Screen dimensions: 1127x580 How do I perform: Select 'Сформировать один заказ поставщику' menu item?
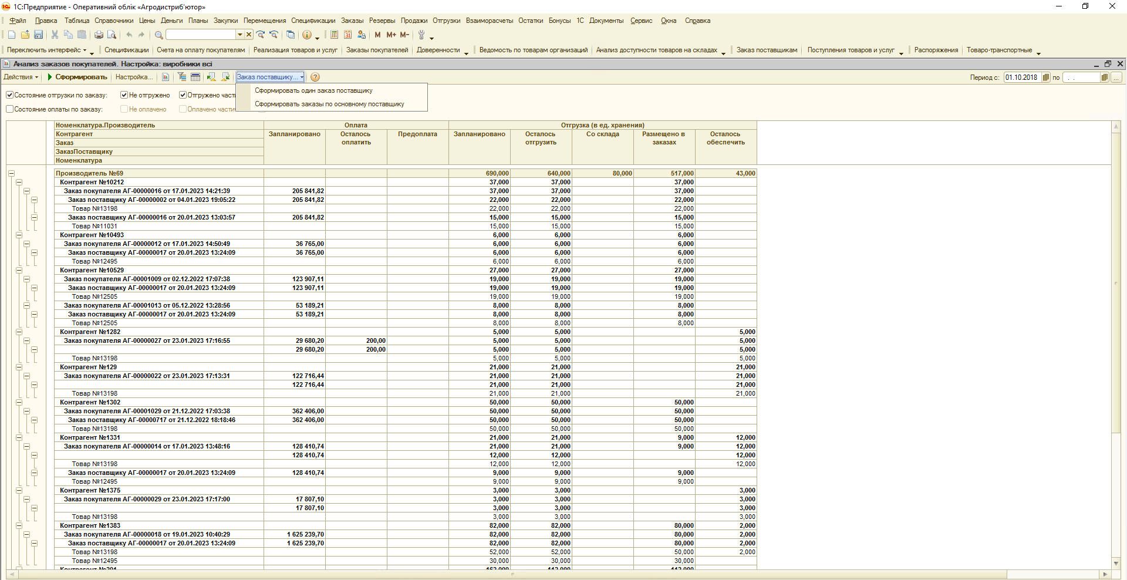[313, 91]
